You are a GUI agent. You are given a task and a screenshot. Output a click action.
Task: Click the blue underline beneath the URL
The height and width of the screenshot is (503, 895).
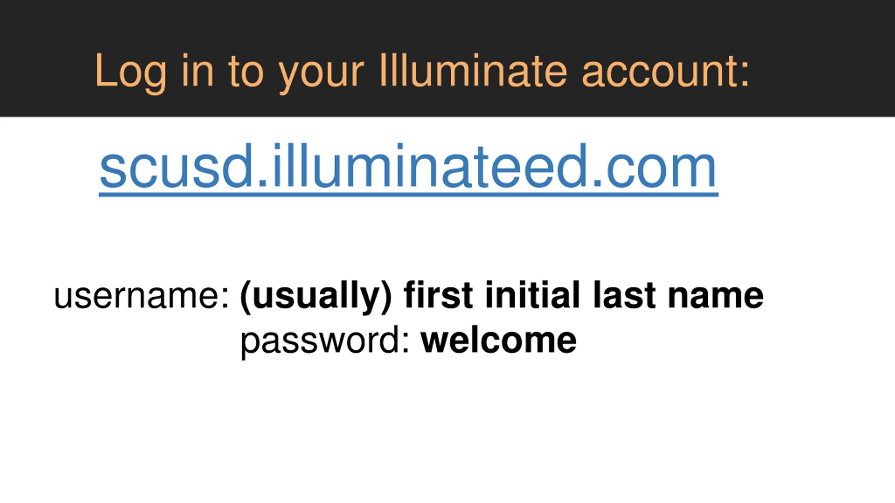click(408, 194)
